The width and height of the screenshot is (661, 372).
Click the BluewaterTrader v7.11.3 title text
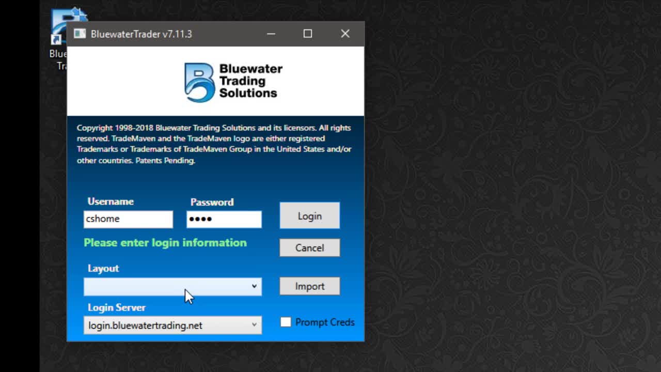[141, 34]
